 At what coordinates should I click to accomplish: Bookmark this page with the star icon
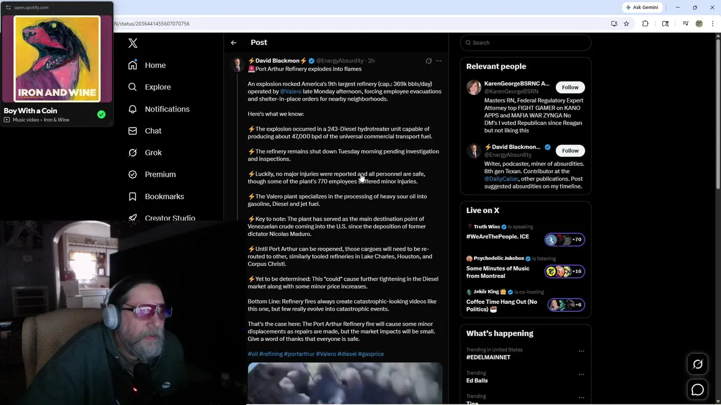pyautogui.click(x=626, y=24)
